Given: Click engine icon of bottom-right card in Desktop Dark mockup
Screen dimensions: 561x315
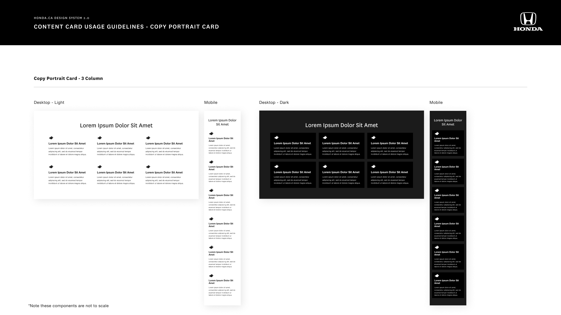Looking at the screenshot, I should (x=373, y=167).
